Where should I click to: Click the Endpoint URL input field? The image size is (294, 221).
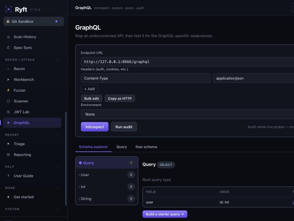click(187, 62)
